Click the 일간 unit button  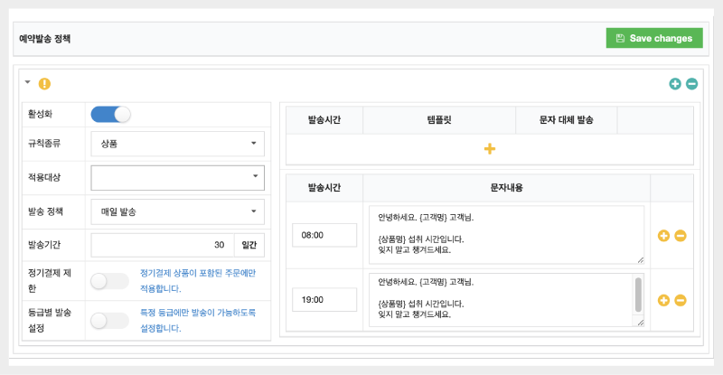pyautogui.click(x=249, y=245)
